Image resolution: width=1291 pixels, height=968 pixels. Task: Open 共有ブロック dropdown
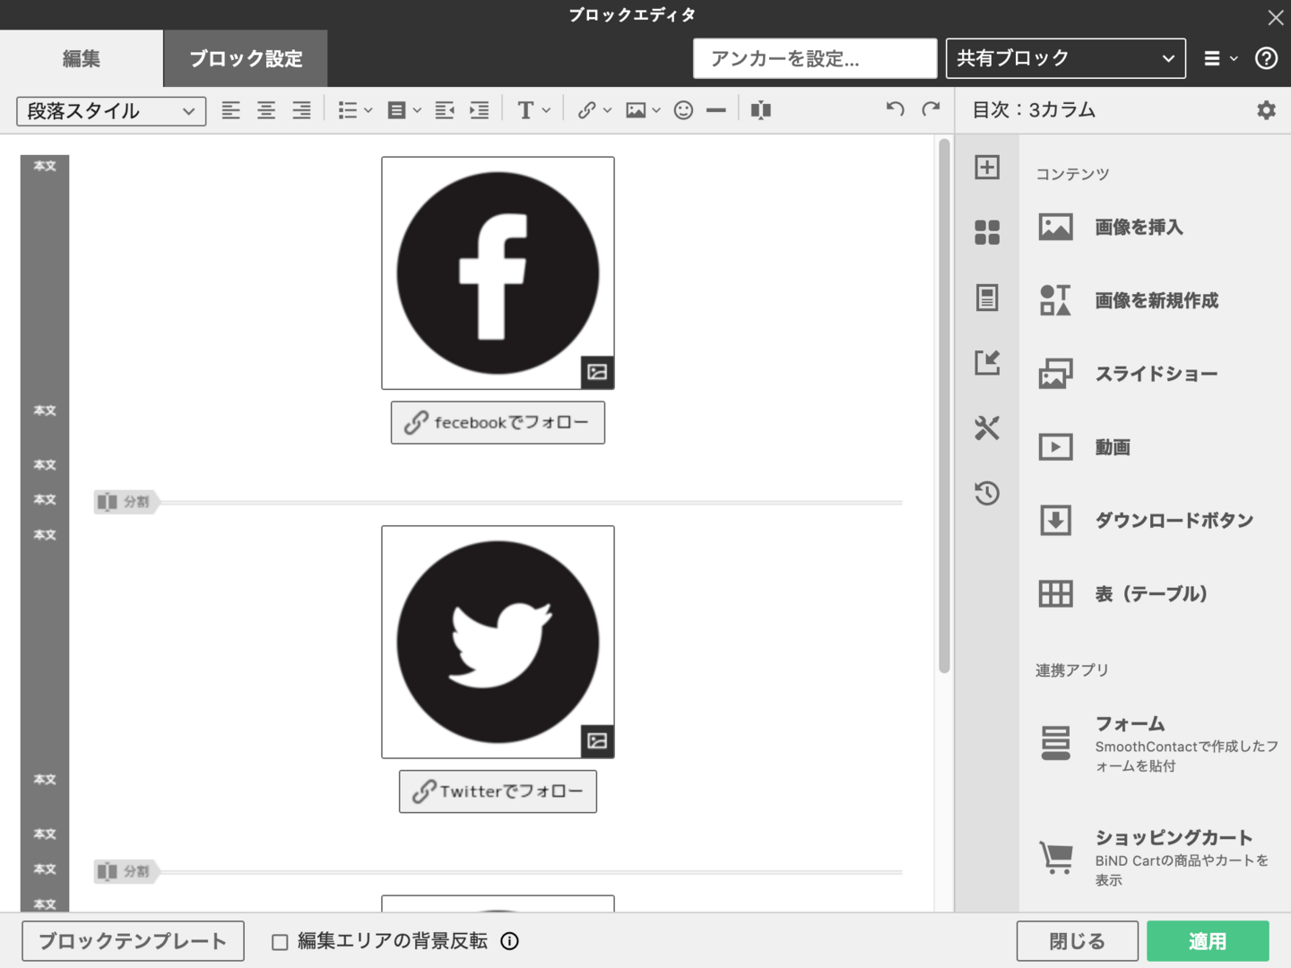pyautogui.click(x=1066, y=58)
